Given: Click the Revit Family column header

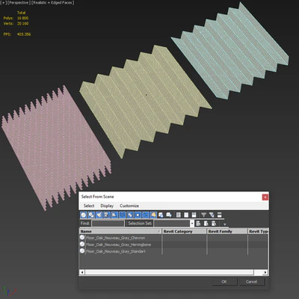Looking at the screenshot, I should point(227,232).
